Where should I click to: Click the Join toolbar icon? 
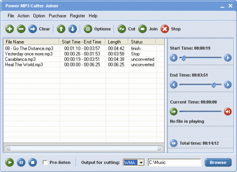click(142, 29)
